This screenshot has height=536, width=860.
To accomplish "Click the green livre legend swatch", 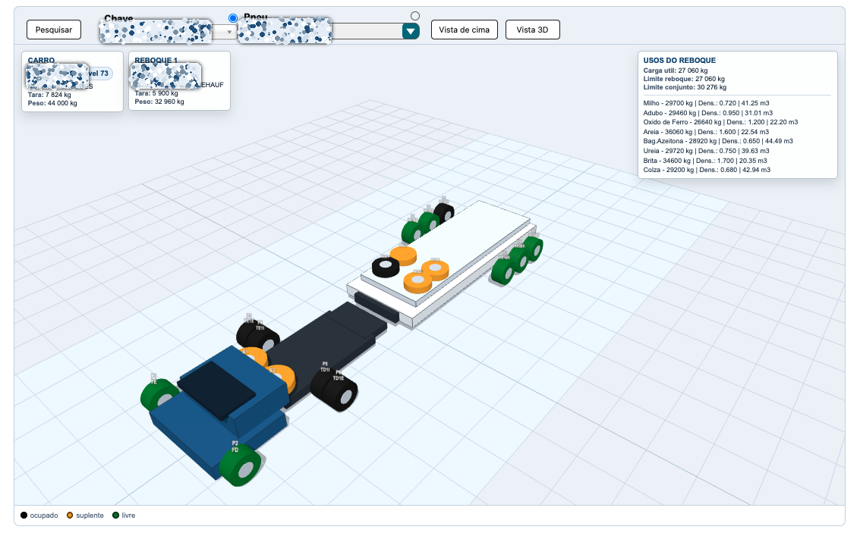I will (115, 516).
